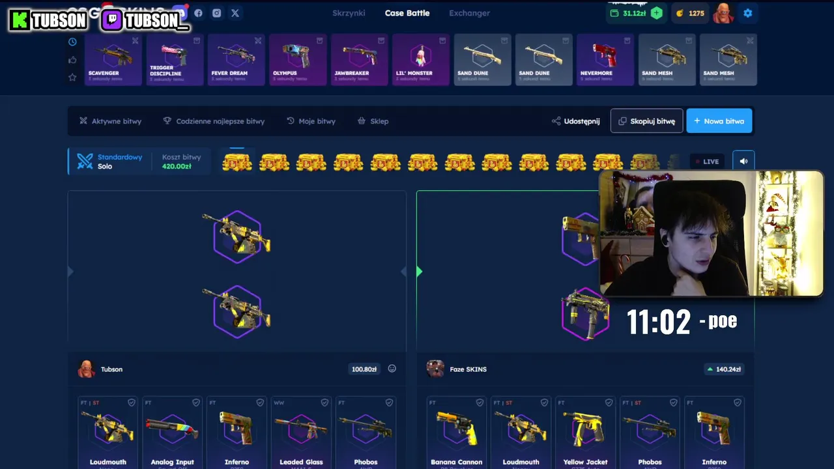
Task: Open the Trigger Discipline live drop card
Action: click(175, 60)
